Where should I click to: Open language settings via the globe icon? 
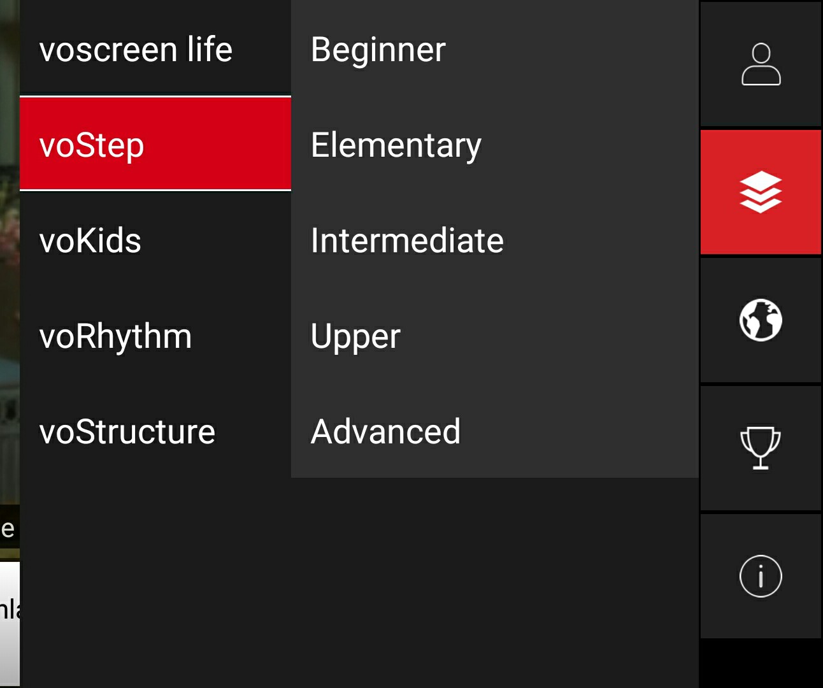click(x=761, y=320)
